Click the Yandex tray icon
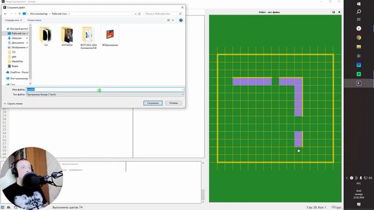Image resolution: width=374 pixels, height=210 pixels. [x=352, y=178]
